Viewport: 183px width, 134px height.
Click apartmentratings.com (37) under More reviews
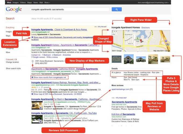click(x=122, y=89)
